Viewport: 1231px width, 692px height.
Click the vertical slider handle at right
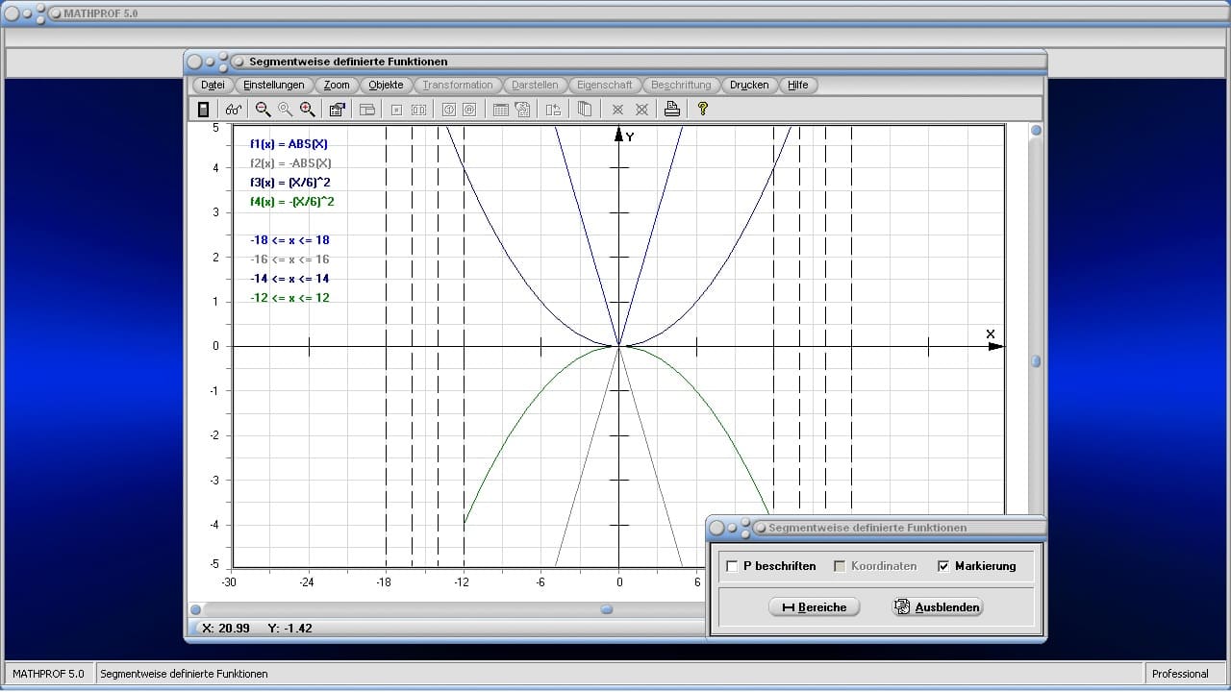click(x=1036, y=361)
